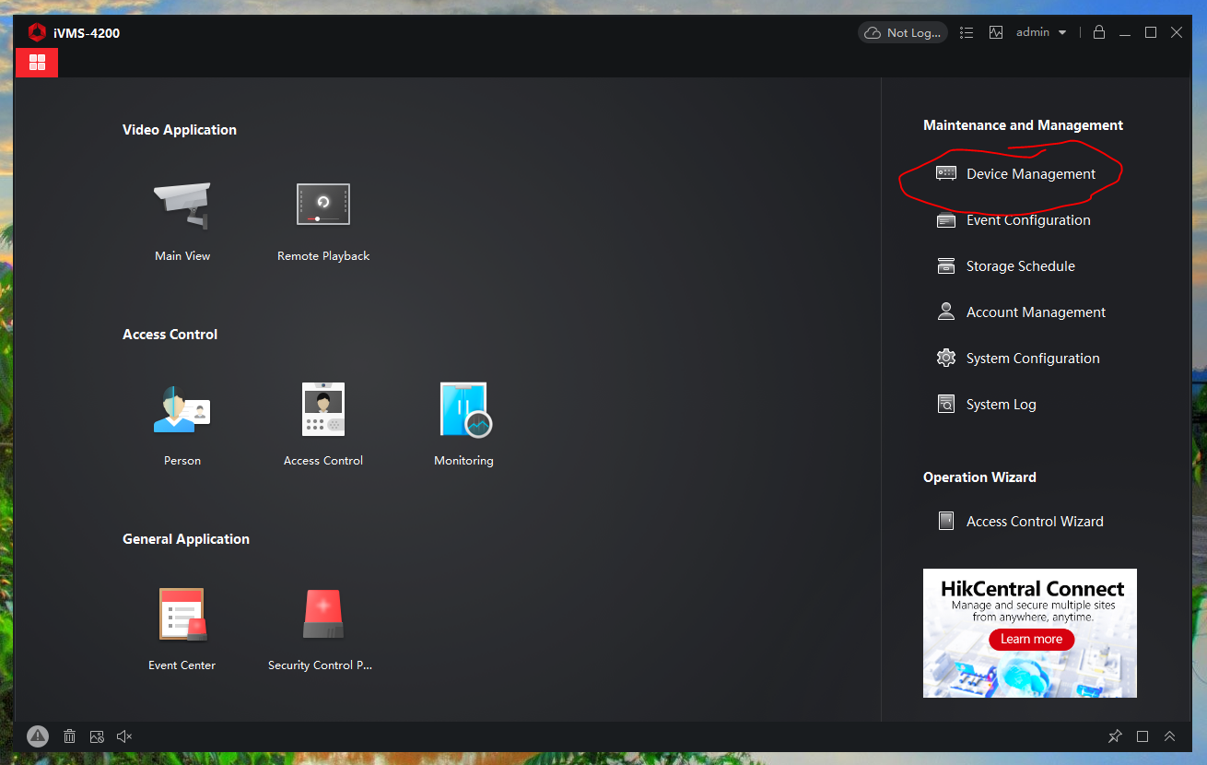Open the Person management module
The width and height of the screenshot is (1207, 765).
(x=182, y=409)
